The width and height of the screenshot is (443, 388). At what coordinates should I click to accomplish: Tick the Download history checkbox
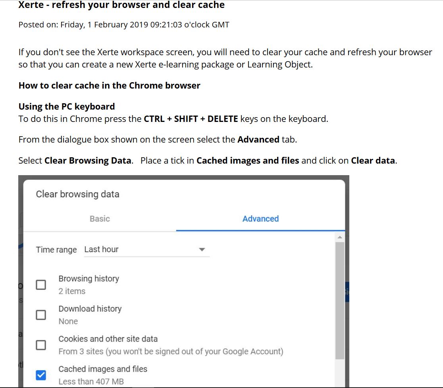pyautogui.click(x=41, y=315)
